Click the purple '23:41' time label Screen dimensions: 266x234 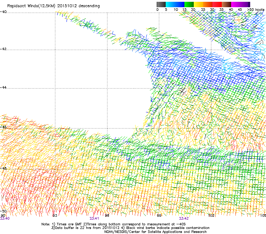click(x=94, y=219)
